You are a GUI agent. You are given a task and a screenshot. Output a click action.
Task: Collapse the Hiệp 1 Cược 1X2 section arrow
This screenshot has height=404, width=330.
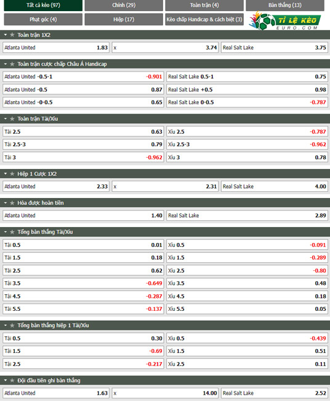pos(6,174)
